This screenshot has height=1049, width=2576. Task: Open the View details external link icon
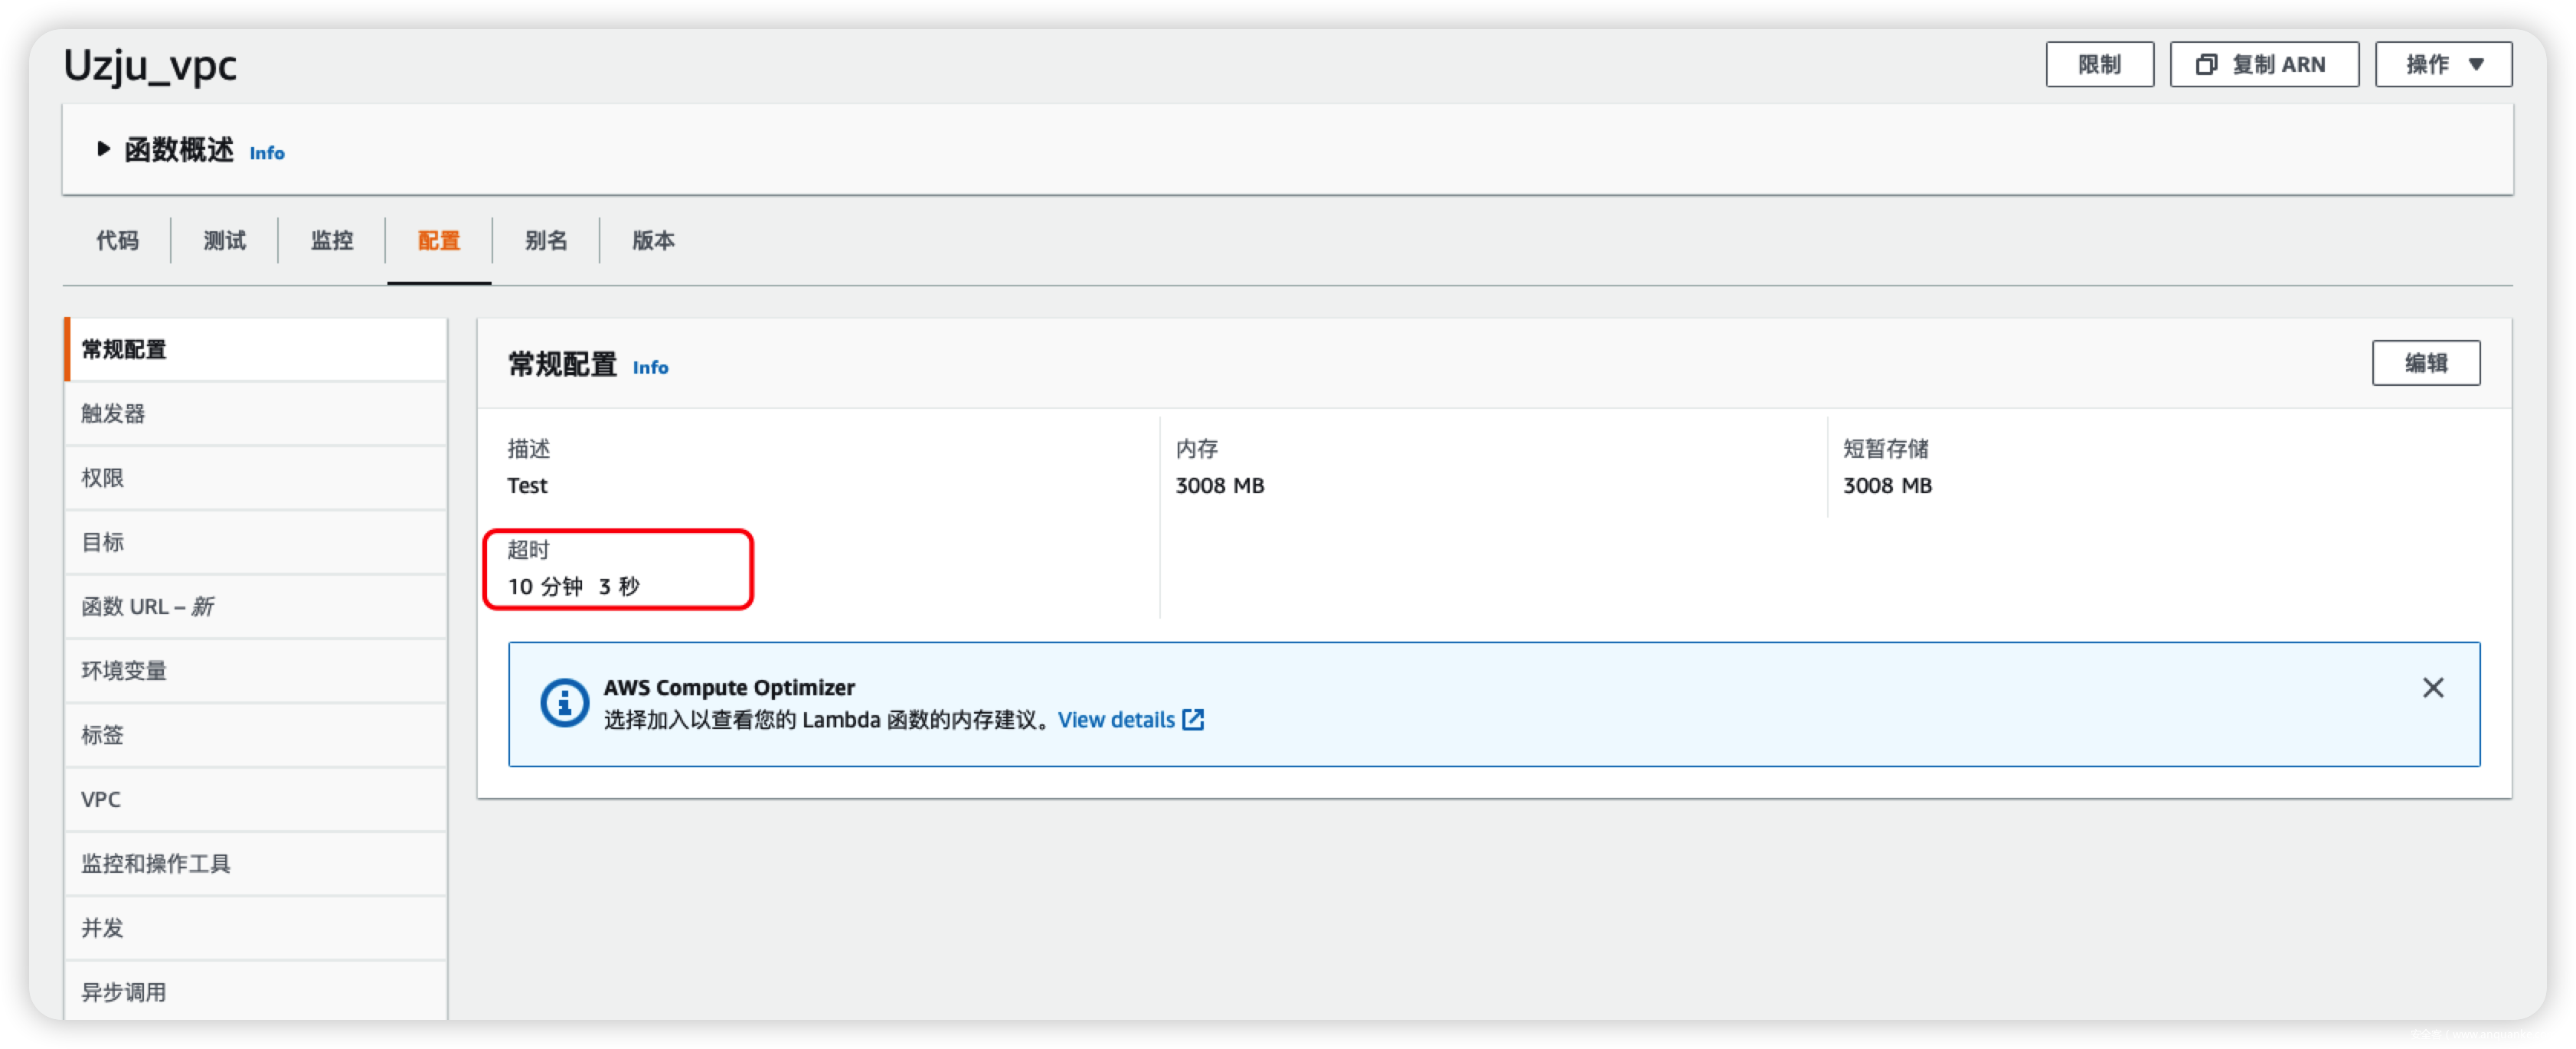point(1193,720)
